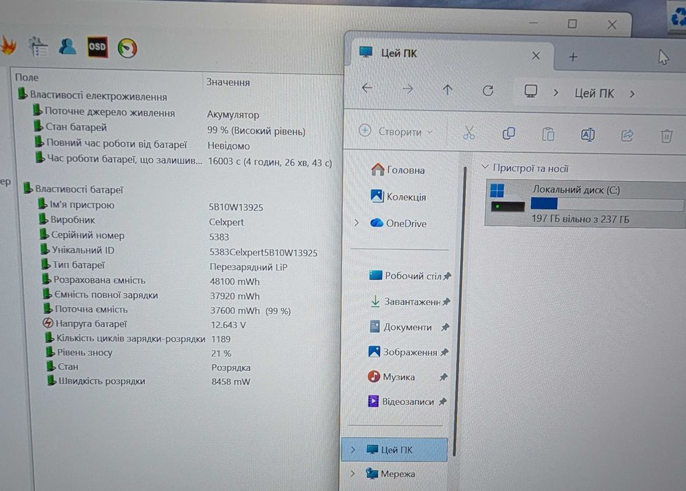Go back in File Explorer

coord(367,88)
